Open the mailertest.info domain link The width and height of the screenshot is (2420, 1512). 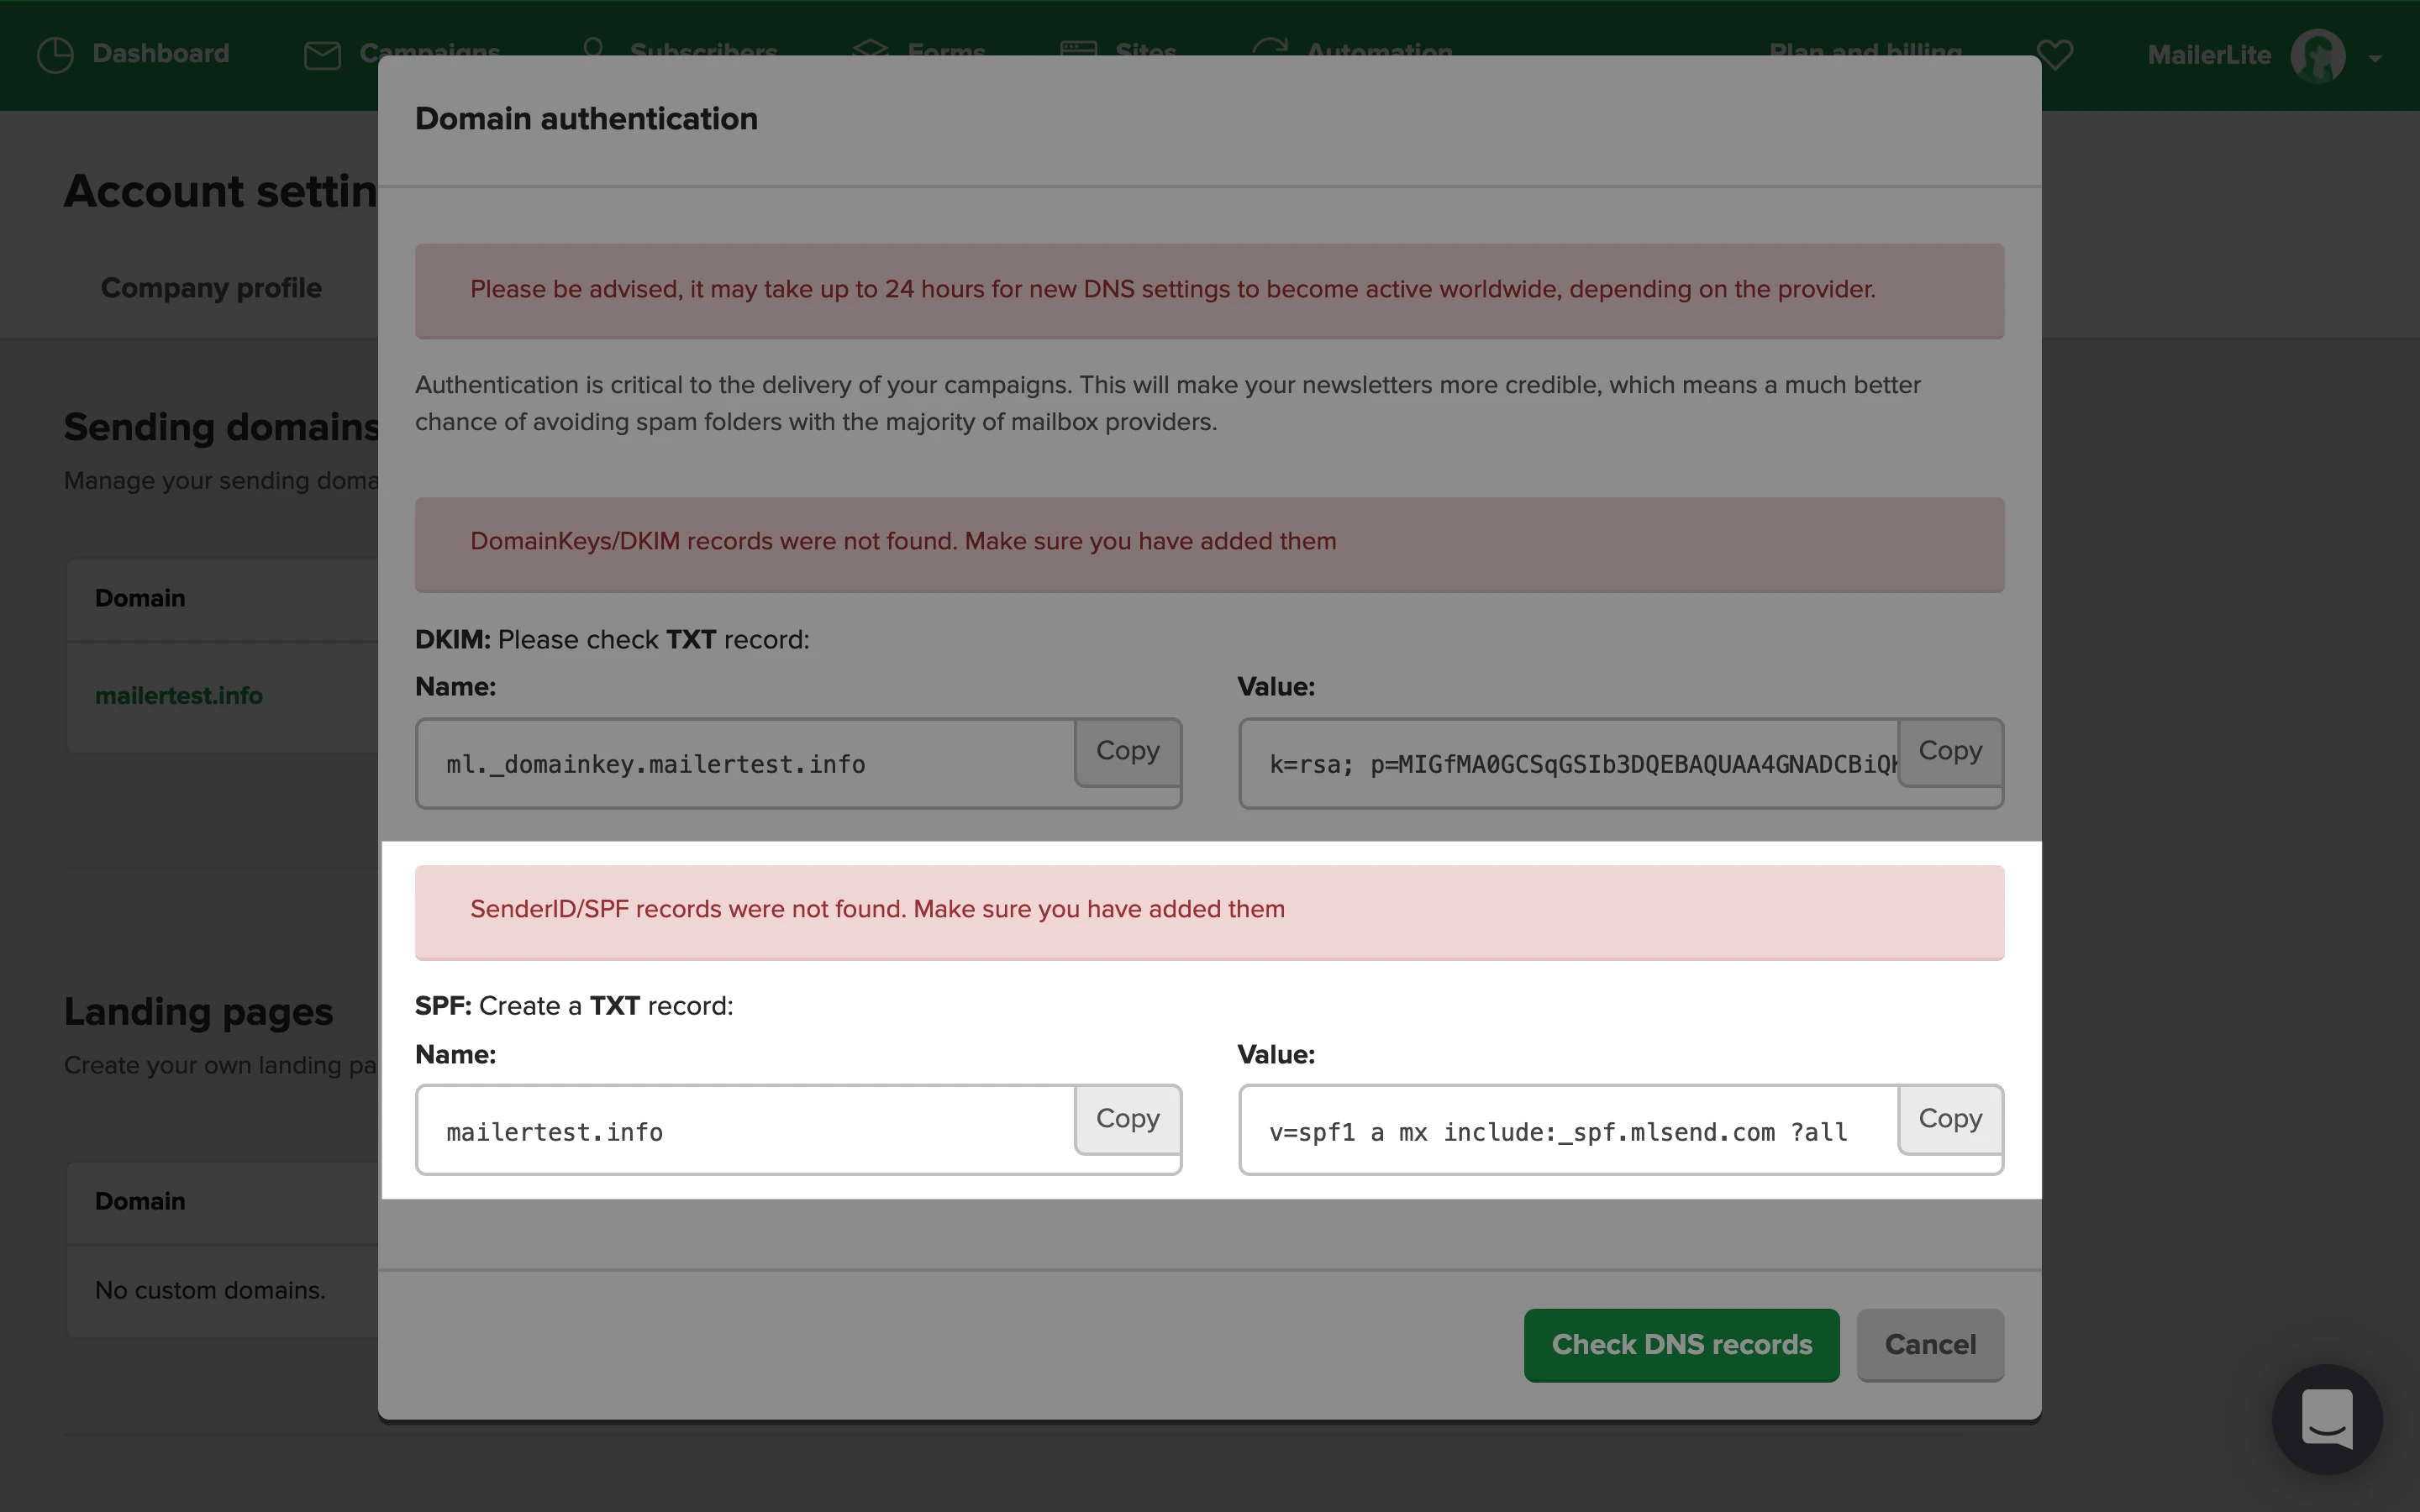(x=179, y=695)
